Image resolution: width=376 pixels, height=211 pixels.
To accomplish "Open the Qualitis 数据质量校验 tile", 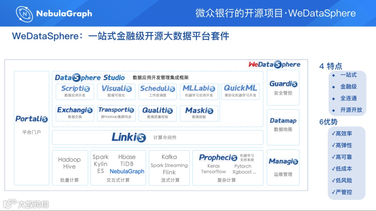I will pyautogui.click(x=158, y=113).
